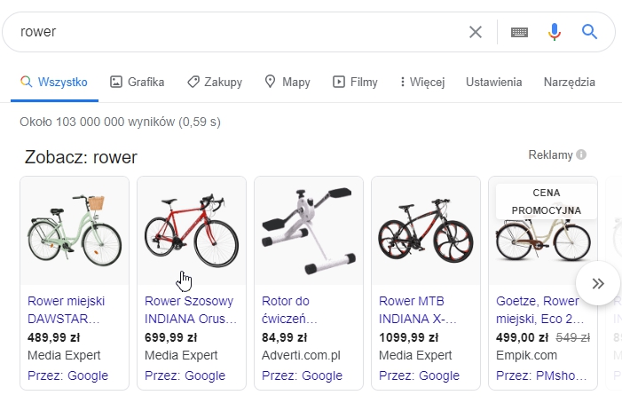Open the Ustawienia settings menu
Image resolution: width=622 pixels, height=403 pixels.
(493, 83)
